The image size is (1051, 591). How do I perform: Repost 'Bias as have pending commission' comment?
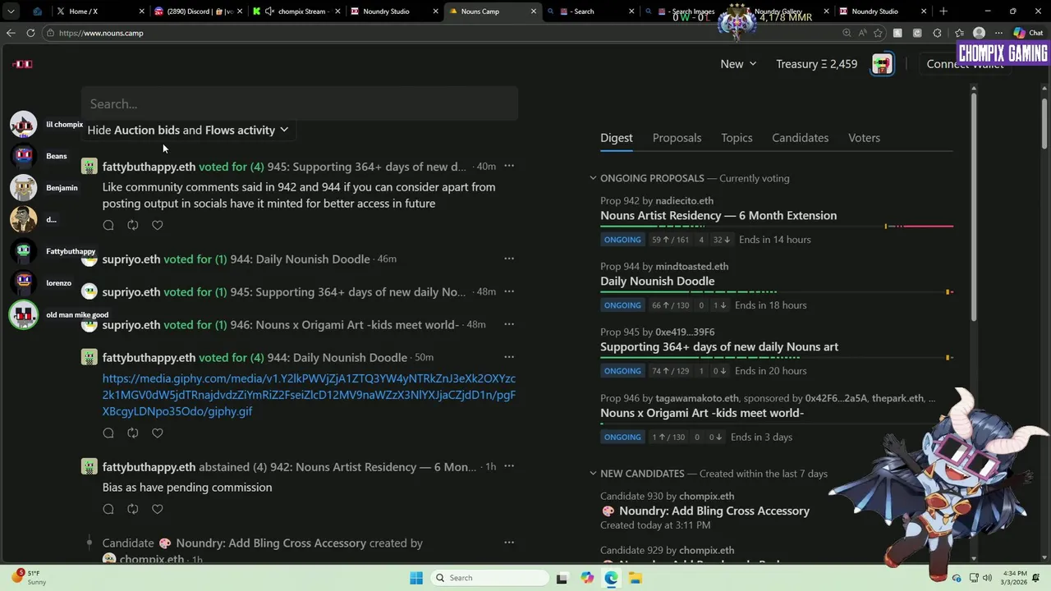[x=133, y=509]
